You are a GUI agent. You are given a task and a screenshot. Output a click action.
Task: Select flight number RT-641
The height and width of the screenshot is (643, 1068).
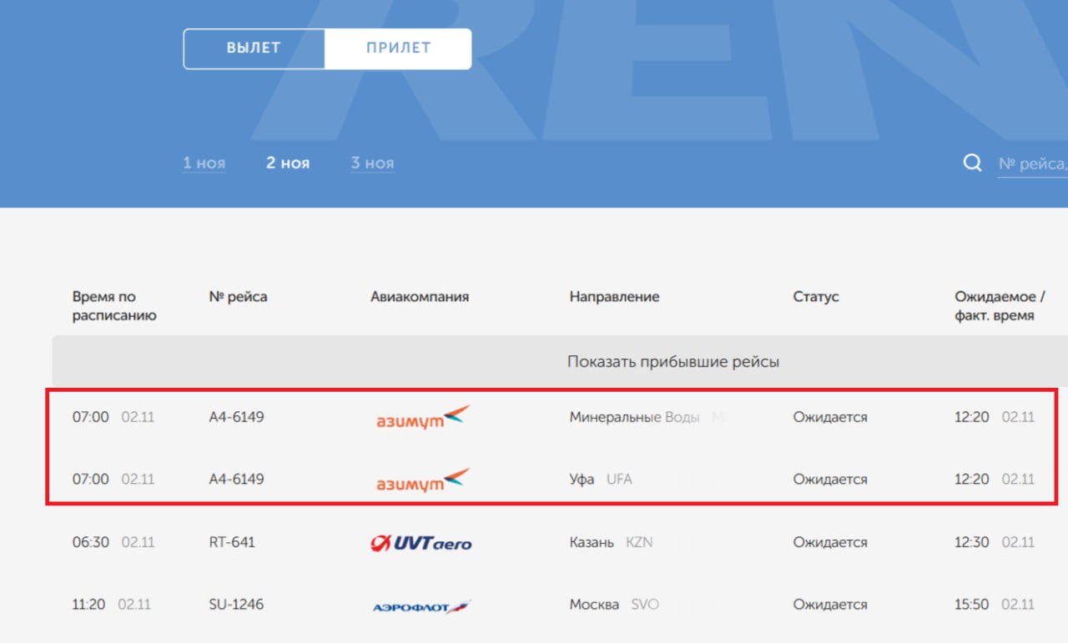pos(232,542)
